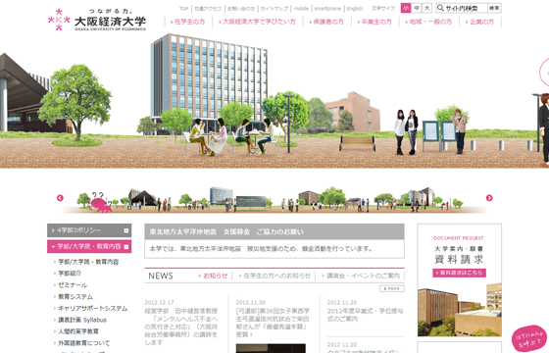Expand the 4学部3ポリシー sidebar section
This screenshot has width=549, height=353.
[89, 230]
